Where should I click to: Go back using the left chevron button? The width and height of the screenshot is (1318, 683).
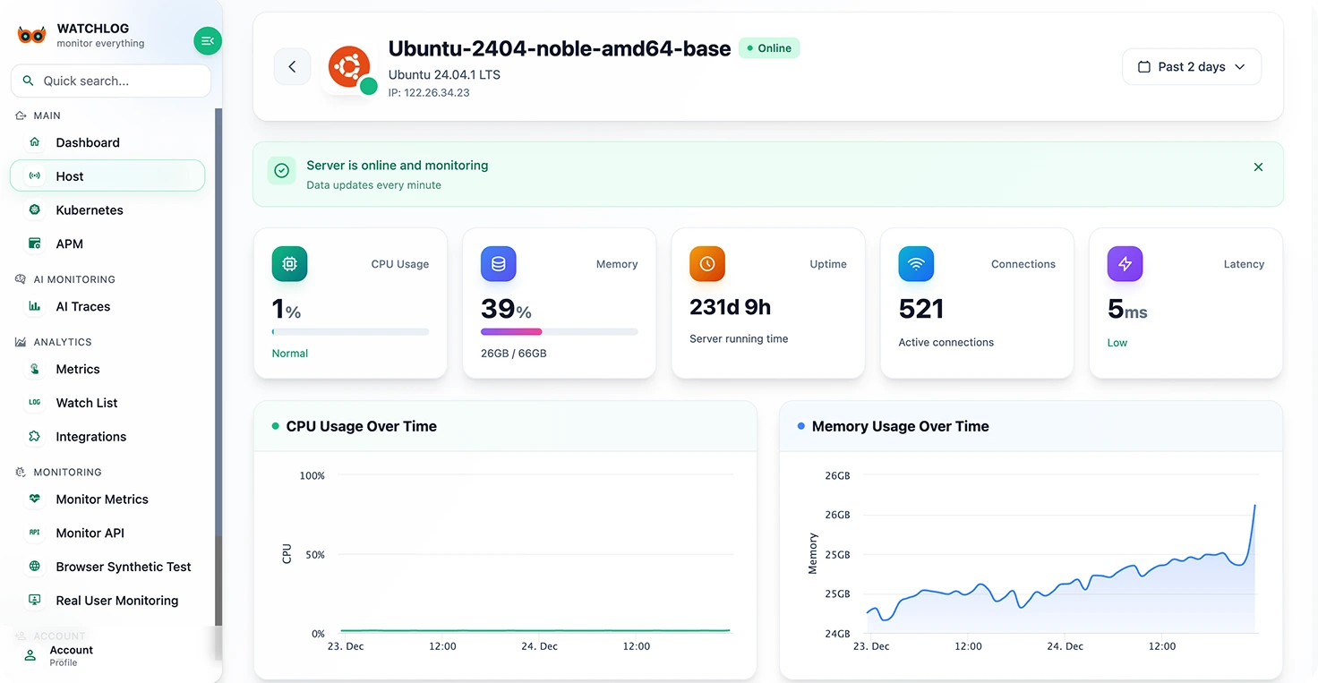[292, 67]
